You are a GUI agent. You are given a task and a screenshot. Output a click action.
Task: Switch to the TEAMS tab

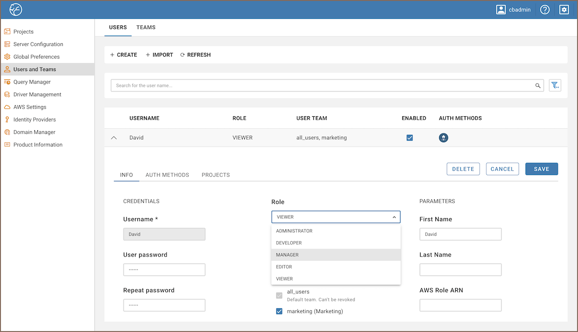(146, 27)
